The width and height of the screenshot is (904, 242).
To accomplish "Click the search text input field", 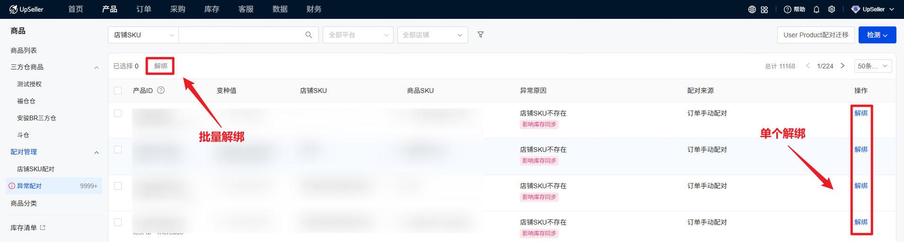I will pos(241,35).
